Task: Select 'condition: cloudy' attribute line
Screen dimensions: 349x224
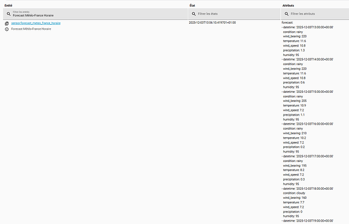Action: click(294, 193)
